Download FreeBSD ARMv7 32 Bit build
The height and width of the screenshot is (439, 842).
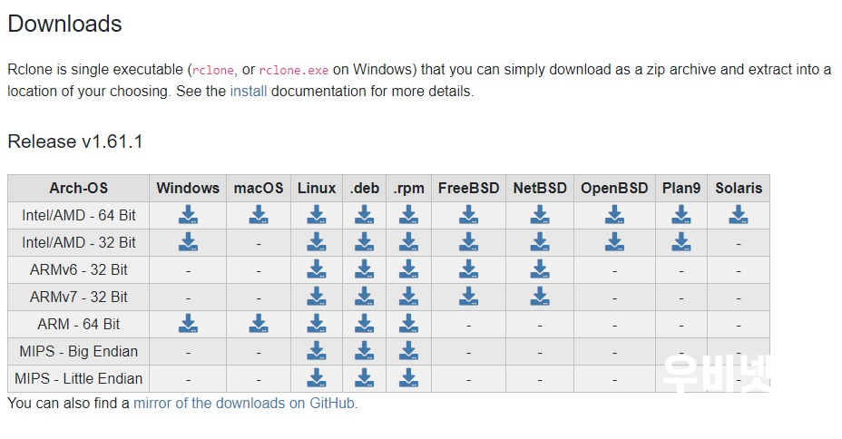pyautogui.click(x=469, y=297)
